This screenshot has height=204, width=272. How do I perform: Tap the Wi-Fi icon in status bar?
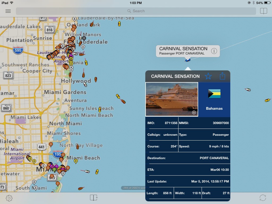pyautogui.click(x=12, y=3)
